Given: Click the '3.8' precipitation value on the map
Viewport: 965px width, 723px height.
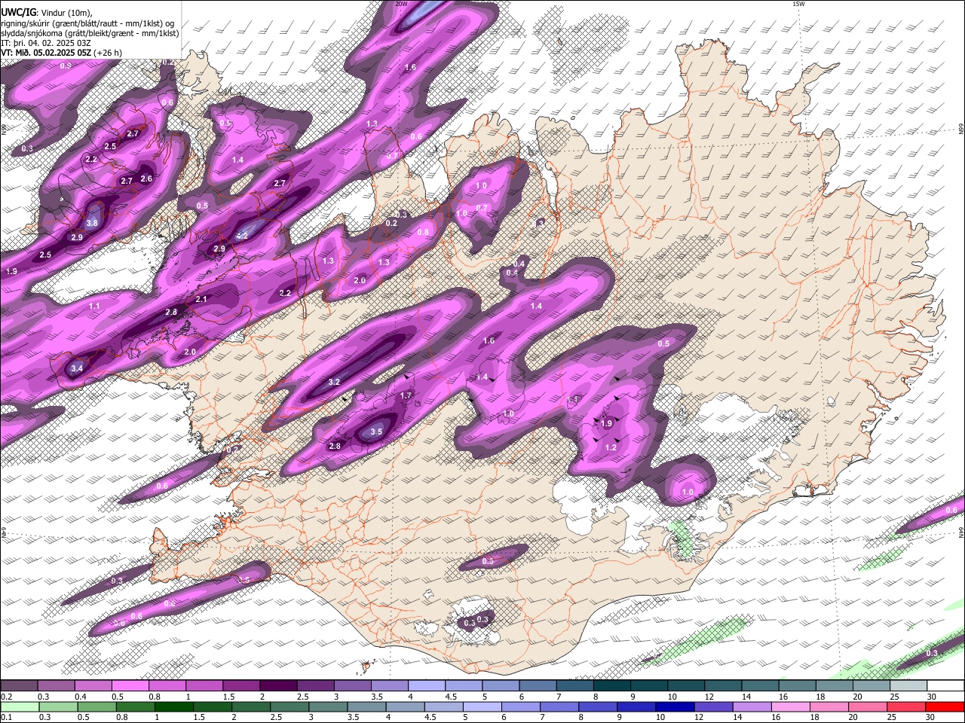Looking at the screenshot, I should point(92,223).
